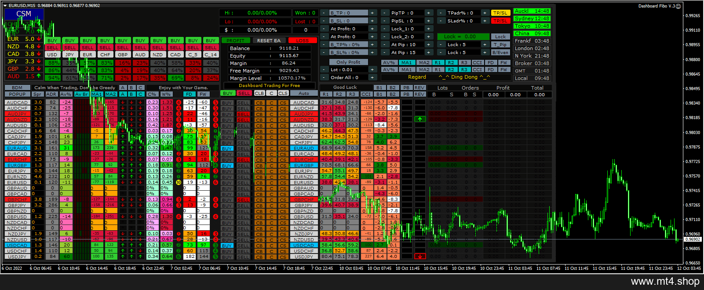Select the C_14 currency button
Image resolution: width=704 pixels, height=290 pixels.
210,54
